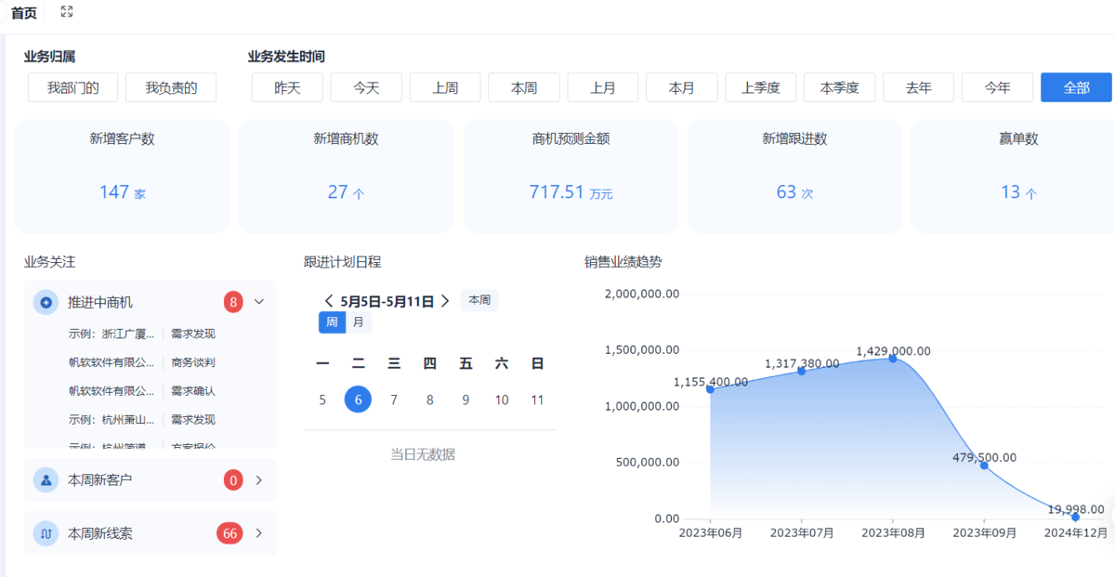
Task: Go to previous week with left arrow
Action: tap(329, 301)
